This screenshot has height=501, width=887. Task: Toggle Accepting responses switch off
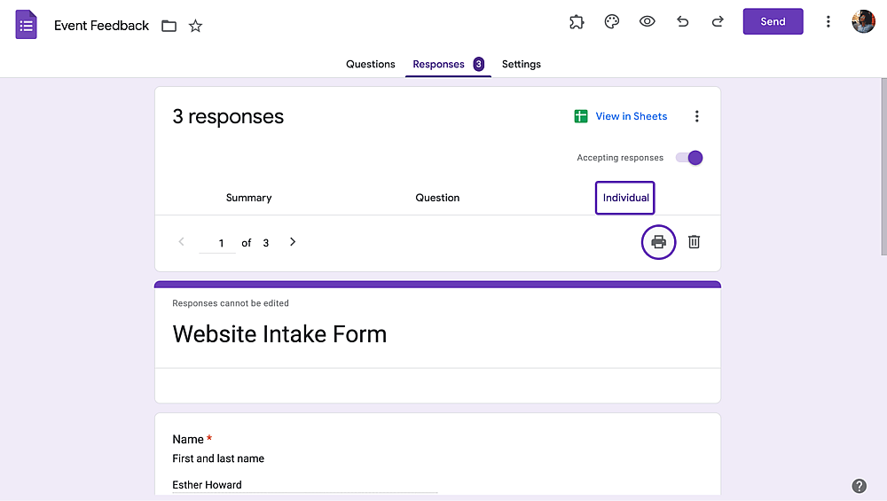click(x=689, y=158)
